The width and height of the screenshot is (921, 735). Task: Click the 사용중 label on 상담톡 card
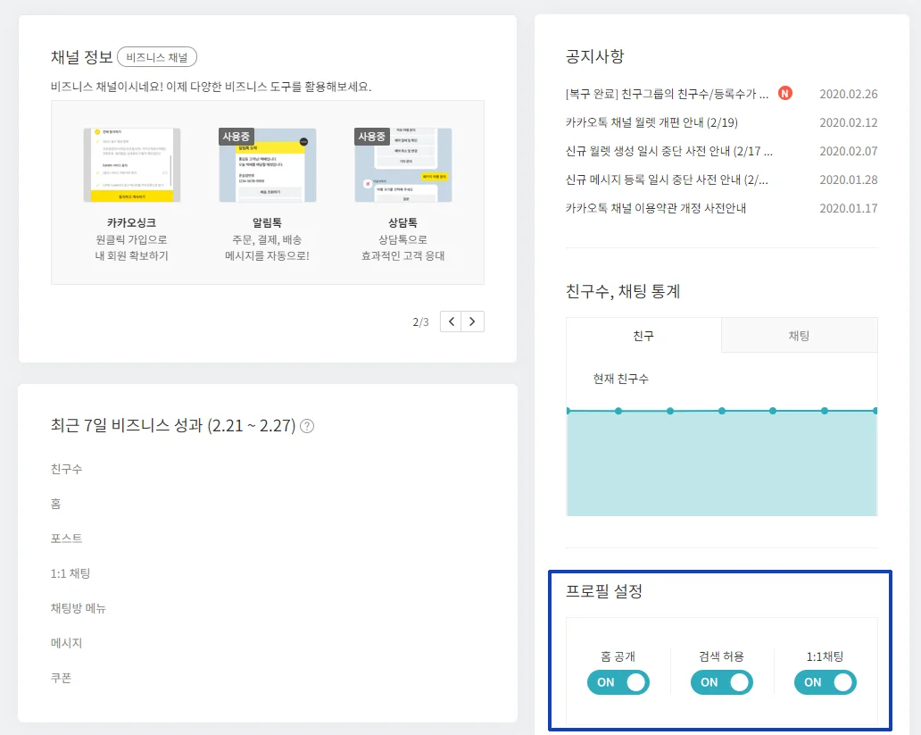pos(372,137)
